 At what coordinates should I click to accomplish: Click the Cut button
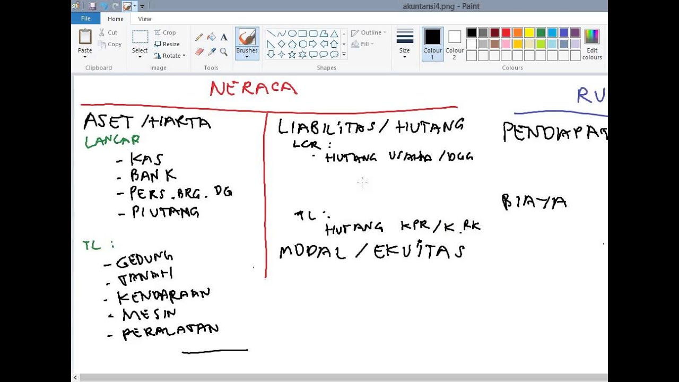108,32
